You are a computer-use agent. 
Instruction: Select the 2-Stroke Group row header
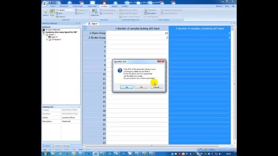95,38
